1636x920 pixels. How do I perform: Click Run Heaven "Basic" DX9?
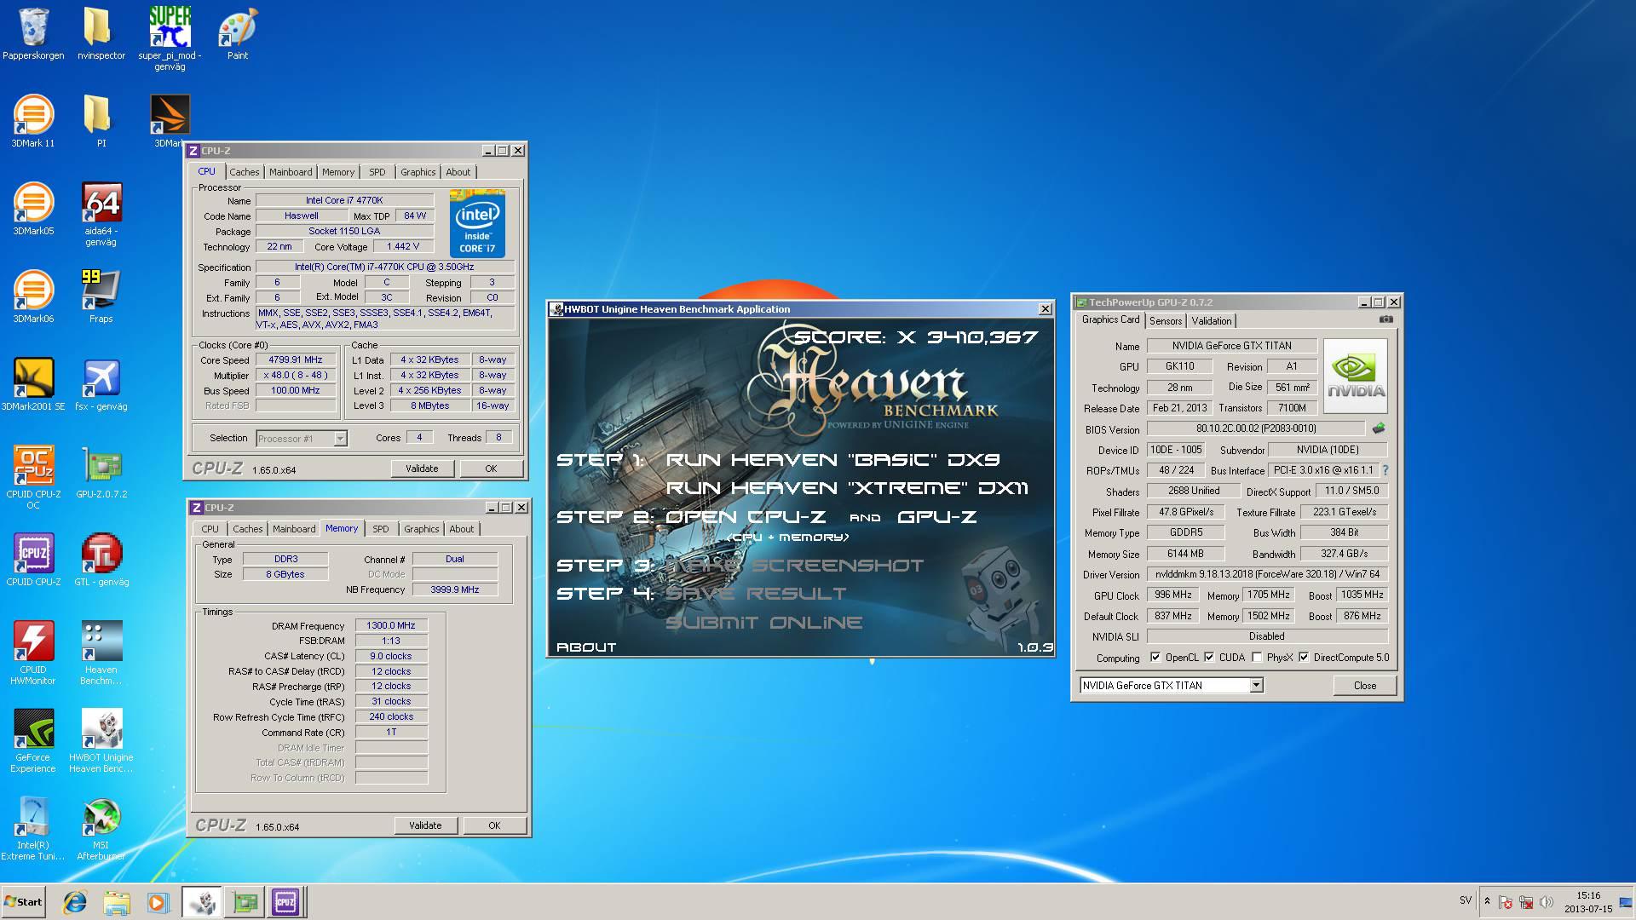click(x=832, y=460)
